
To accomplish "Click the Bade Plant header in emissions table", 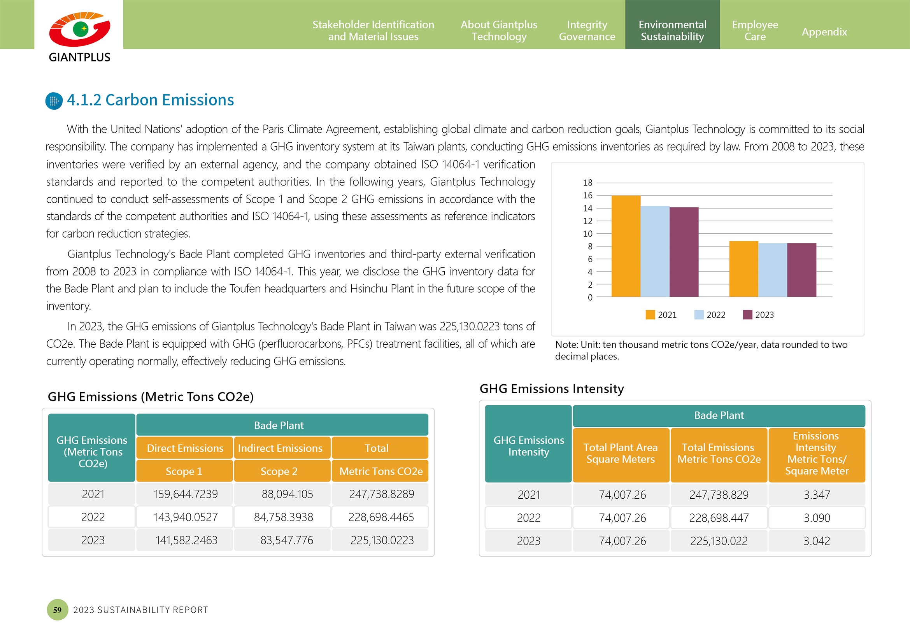I will point(282,425).
